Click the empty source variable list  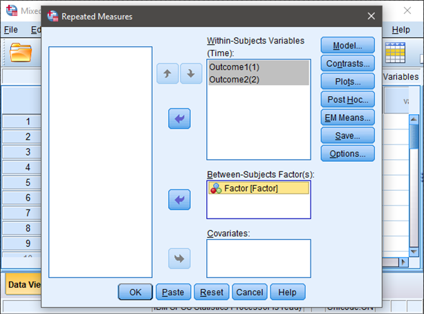100,163
